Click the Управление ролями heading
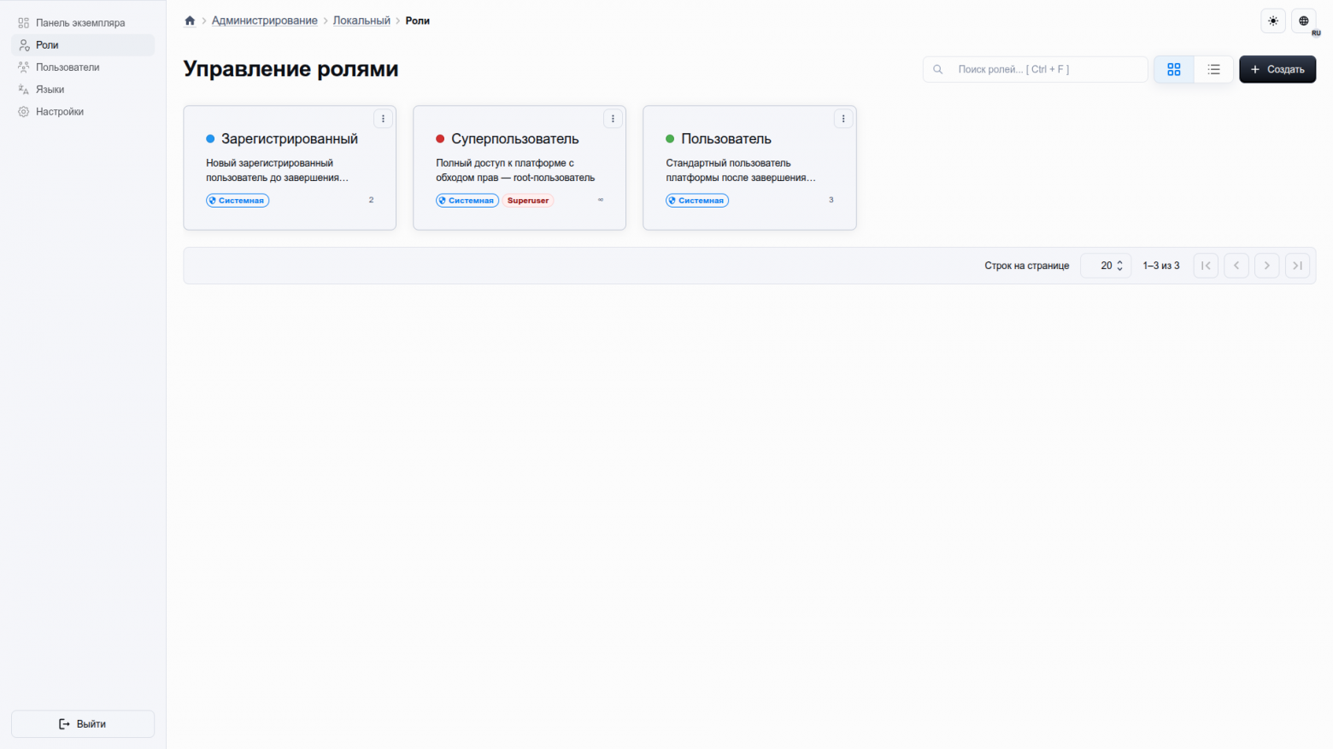The height and width of the screenshot is (749, 1333). [291, 69]
